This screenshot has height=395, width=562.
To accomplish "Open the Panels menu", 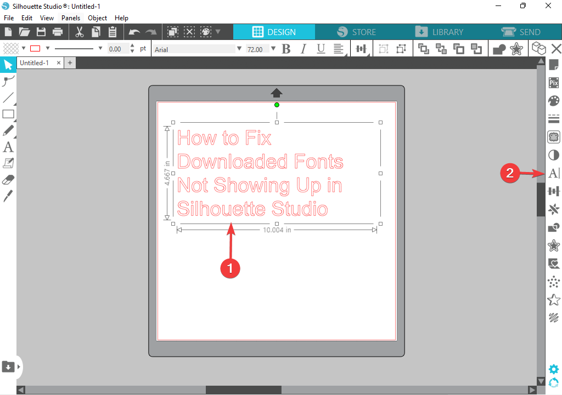I will click(71, 18).
